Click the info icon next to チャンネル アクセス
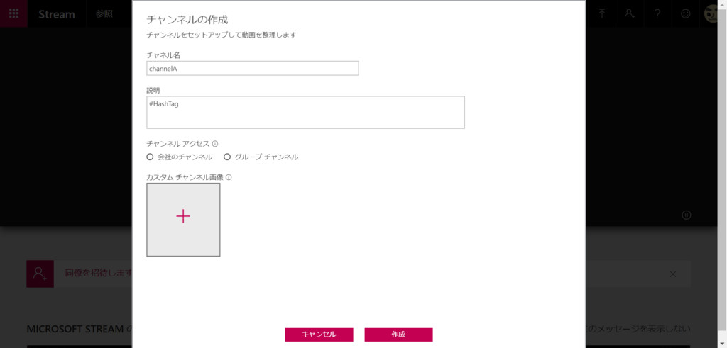This screenshot has height=348, width=727. 215,143
